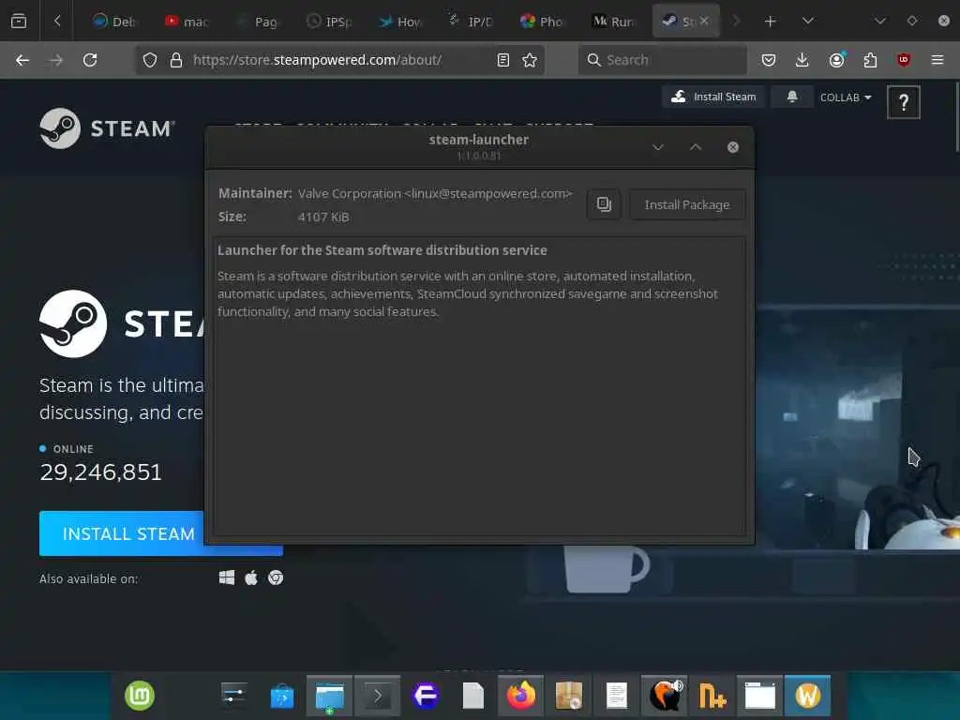Click the Apple platform icon
The height and width of the screenshot is (720, 960).
pos(251,577)
